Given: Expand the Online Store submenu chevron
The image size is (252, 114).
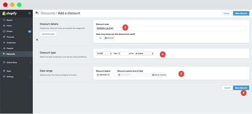Looking at the screenshot, I should click(30, 63).
